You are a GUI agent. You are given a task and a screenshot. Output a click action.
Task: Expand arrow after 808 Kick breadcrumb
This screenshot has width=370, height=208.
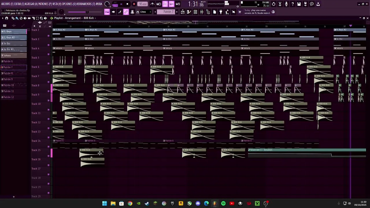point(95,18)
